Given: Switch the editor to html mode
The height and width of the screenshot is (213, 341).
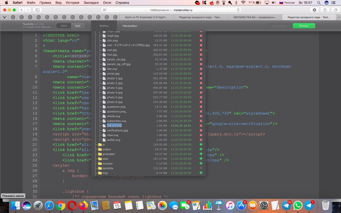Looking at the screenshot, I should [64, 26].
